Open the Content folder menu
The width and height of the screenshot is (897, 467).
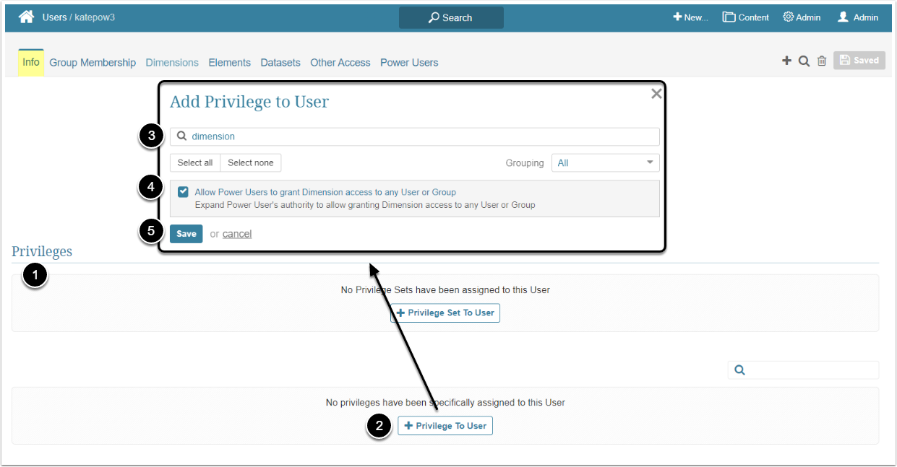pyautogui.click(x=745, y=17)
